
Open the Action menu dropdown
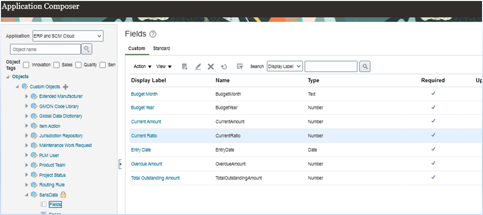point(143,66)
